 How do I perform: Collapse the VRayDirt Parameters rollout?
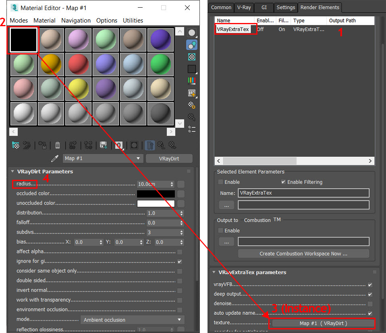pos(12,171)
